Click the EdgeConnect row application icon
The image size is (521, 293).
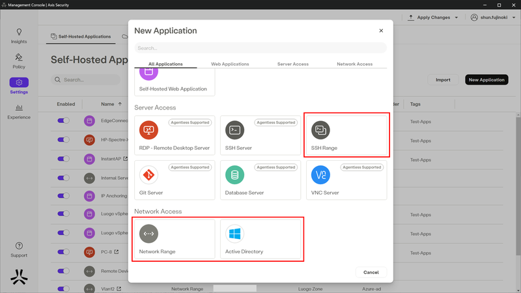[x=89, y=121]
